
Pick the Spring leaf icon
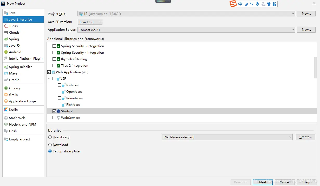tap(6, 39)
